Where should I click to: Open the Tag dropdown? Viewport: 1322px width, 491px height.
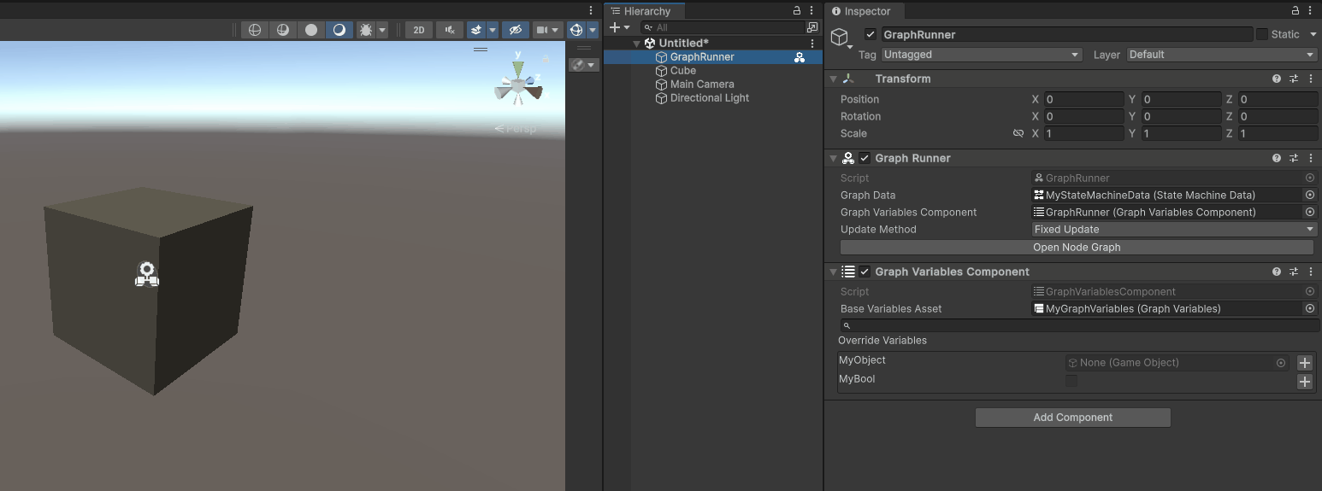point(982,55)
